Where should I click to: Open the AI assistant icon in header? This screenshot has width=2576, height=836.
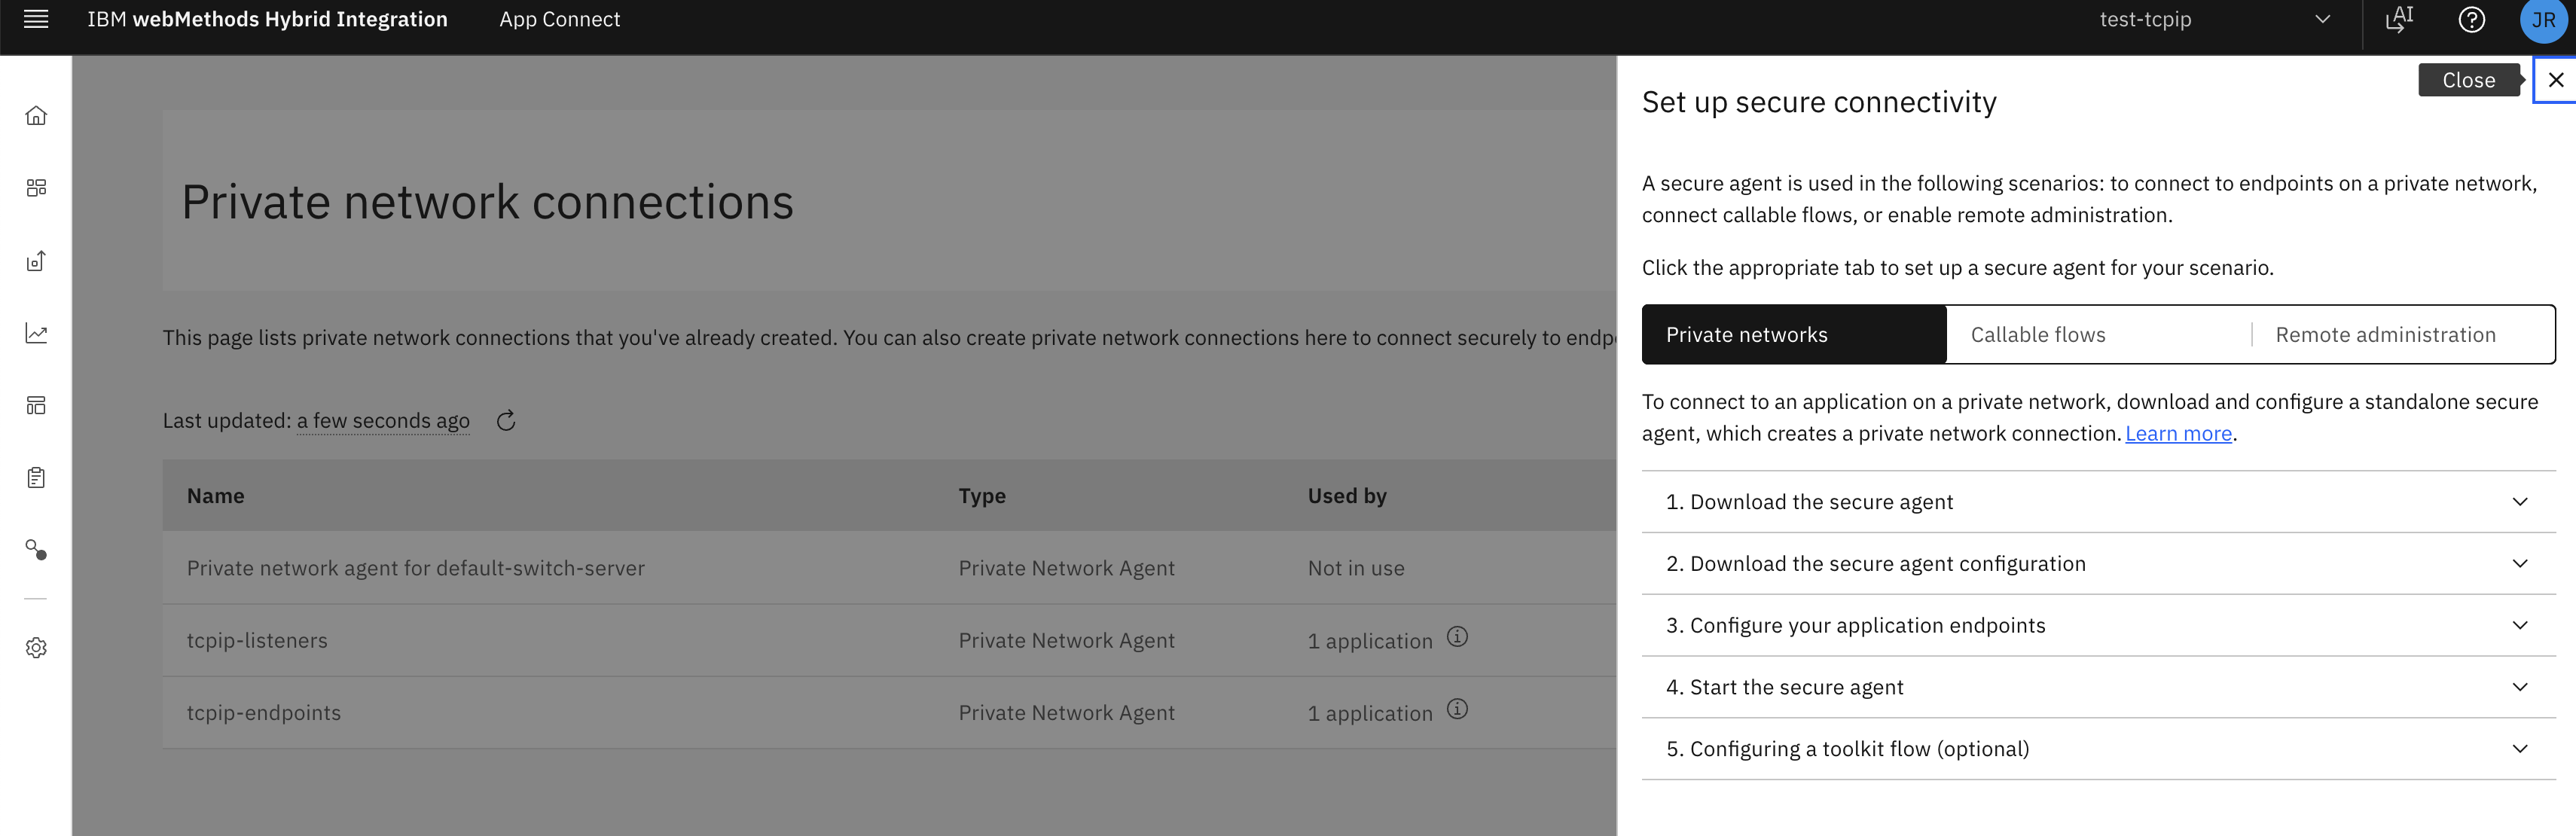click(2399, 20)
